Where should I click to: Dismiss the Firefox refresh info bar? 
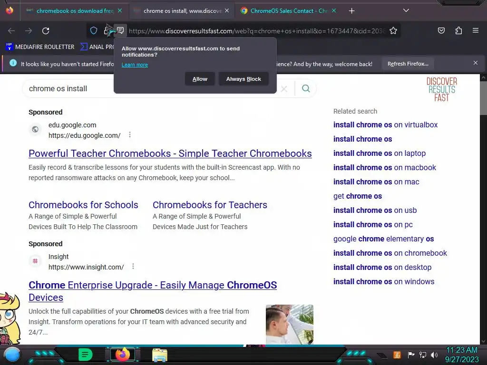pos(476,63)
